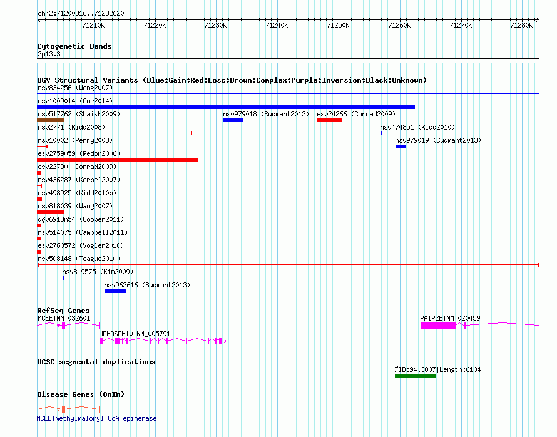Click the 71270k ruler tick label

461,25
